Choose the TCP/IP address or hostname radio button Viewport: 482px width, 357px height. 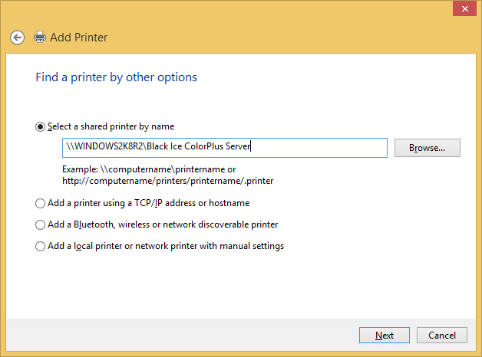tap(40, 203)
